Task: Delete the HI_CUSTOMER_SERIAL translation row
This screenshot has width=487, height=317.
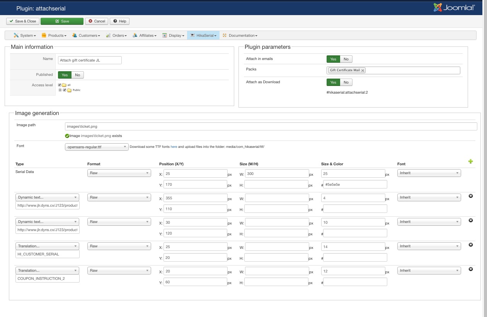Action: (470, 245)
